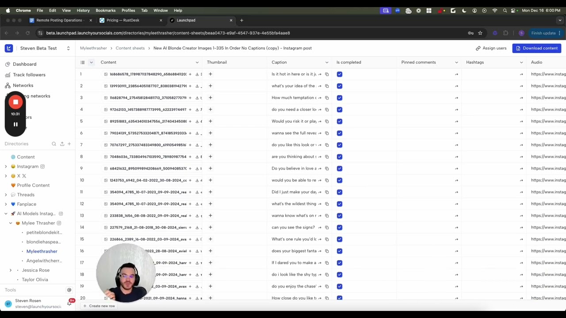
Task: Copy the caption in row 1
Action: [x=327, y=74]
